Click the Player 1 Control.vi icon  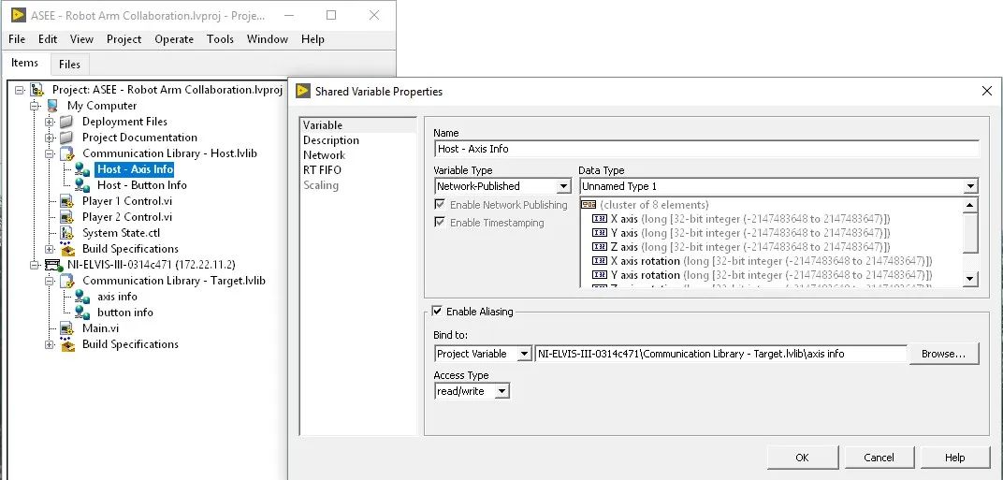click(x=67, y=201)
